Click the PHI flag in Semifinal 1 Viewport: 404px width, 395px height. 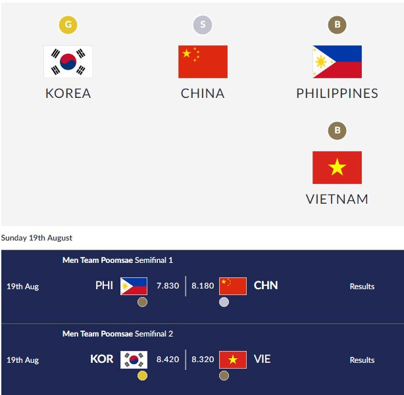(134, 286)
